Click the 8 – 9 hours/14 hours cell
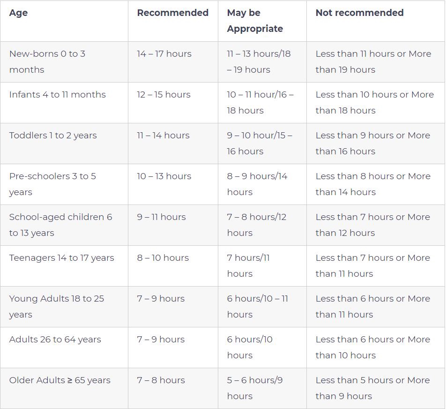Image resolution: width=446 pixels, height=409 pixels. [257, 184]
